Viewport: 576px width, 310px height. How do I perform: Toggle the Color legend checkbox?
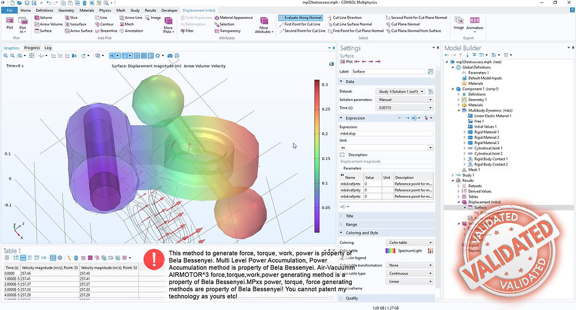click(x=342, y=258)
